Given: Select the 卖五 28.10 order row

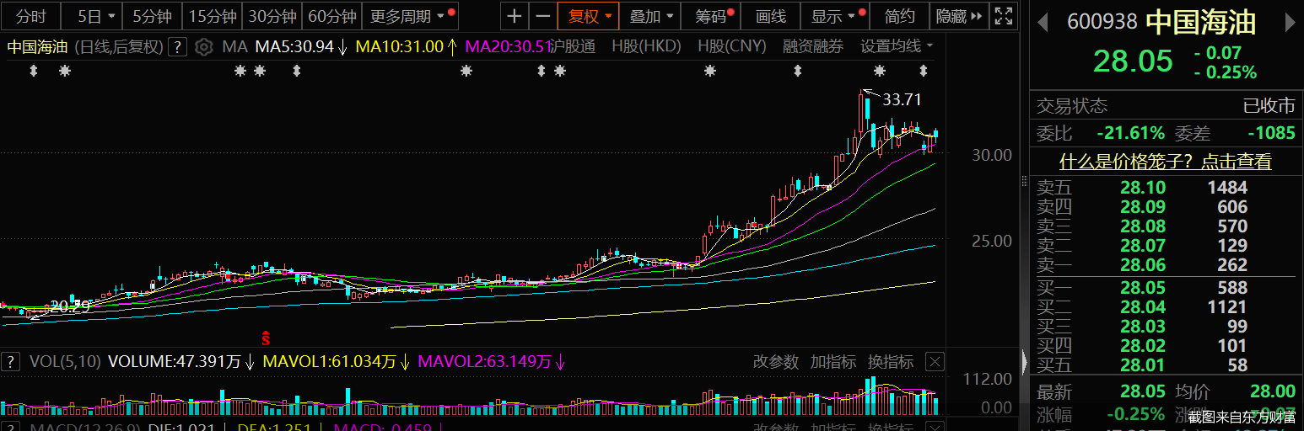Looking at the screenshot, I should [x=1167, y=188].
